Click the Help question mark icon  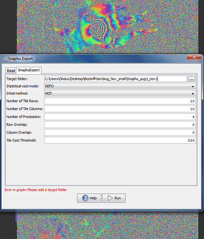(85, 198)
